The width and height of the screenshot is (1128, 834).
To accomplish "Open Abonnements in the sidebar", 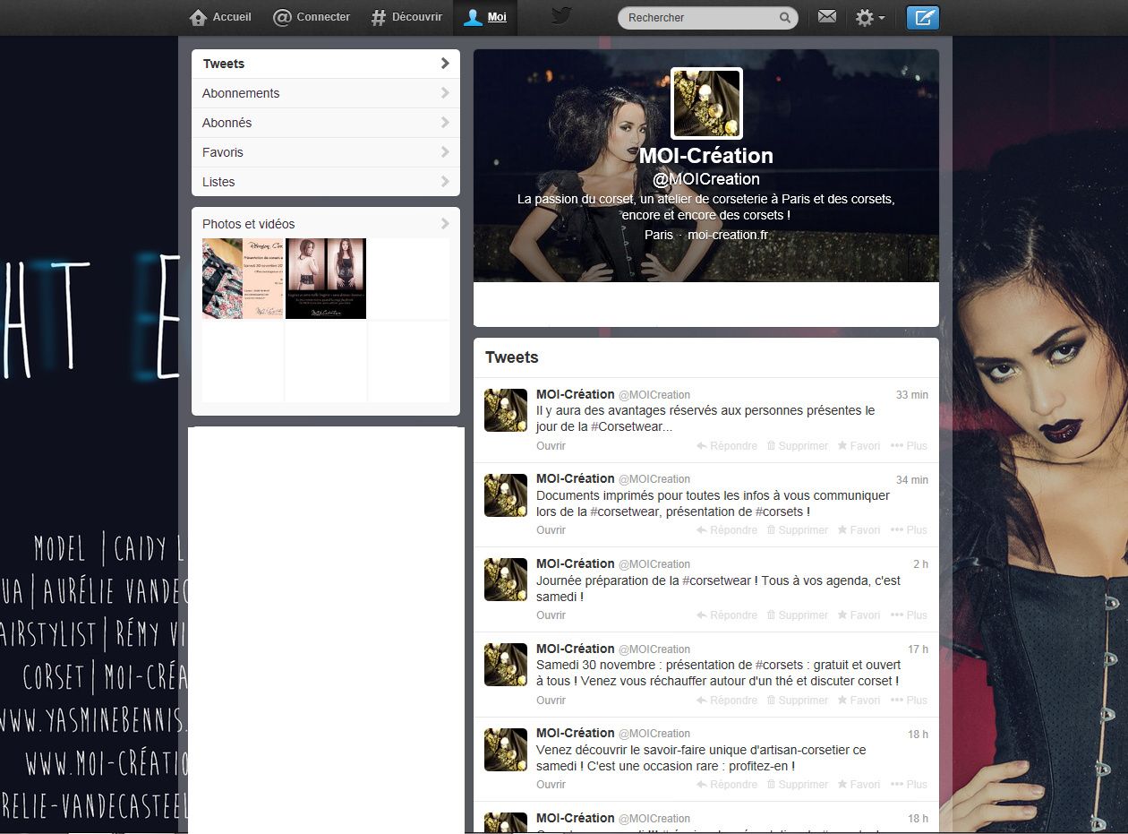I will (x=326, y=93).
